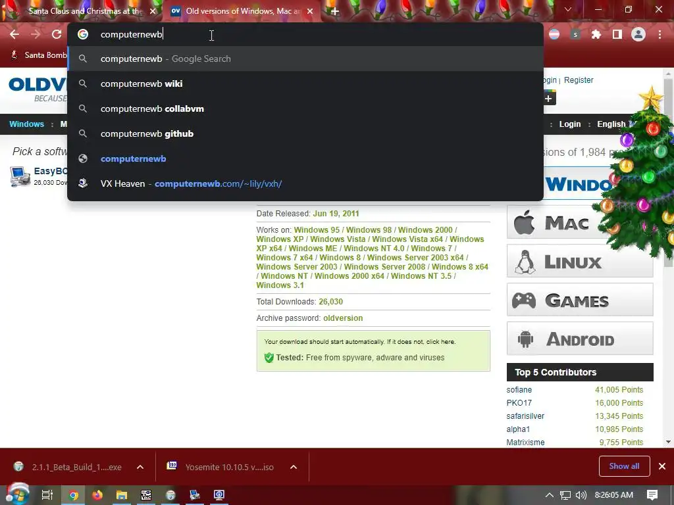Image resolution: width=674 pixels, height=505 pixels.
Task: Close the Santa Claus and Christmas tab
Action: (153, 11)
